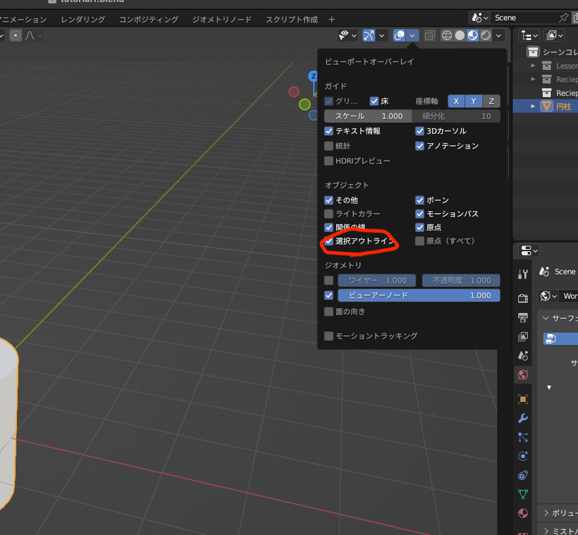The width and height of the screenshot is (578, 535).
Task: Open the View Layer properties tab
Action: (x=523, y=336)
